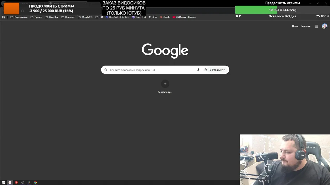Open Windows Start menu
Viewport: 330px width, 185px height.
pos(3,182)
